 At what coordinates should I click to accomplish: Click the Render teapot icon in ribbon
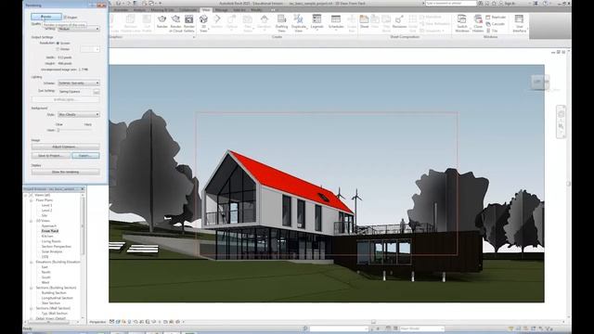tap(161, 22)
